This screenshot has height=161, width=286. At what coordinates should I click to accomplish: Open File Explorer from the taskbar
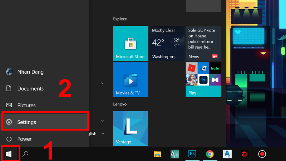[x=157, y=154]
